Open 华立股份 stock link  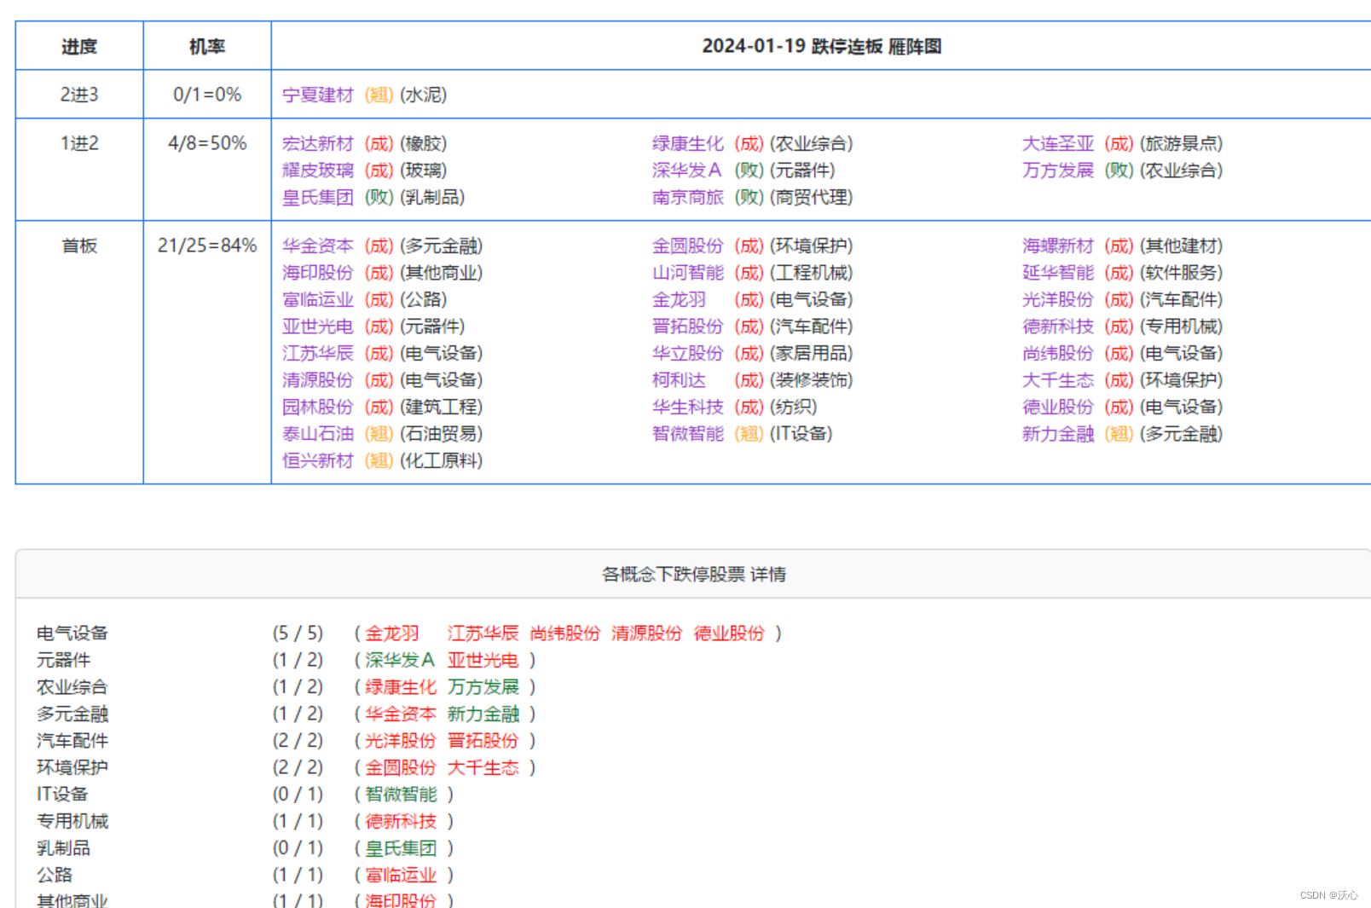[x=687, y=353]
